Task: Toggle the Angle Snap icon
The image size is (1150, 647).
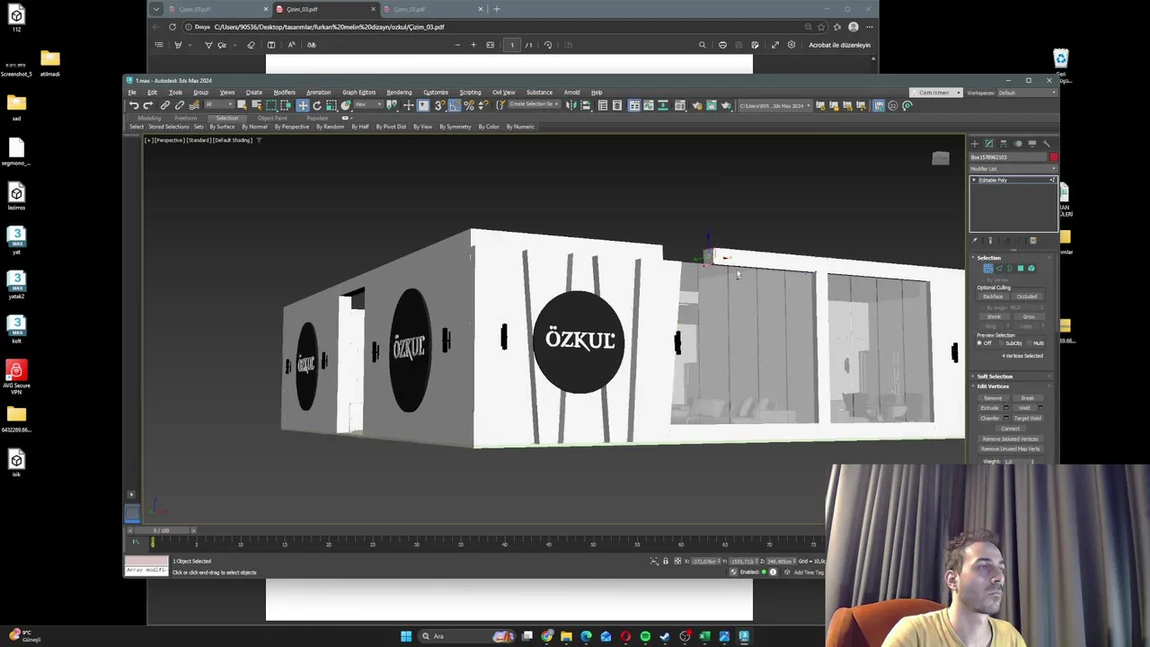Action: tap(455, 105)
